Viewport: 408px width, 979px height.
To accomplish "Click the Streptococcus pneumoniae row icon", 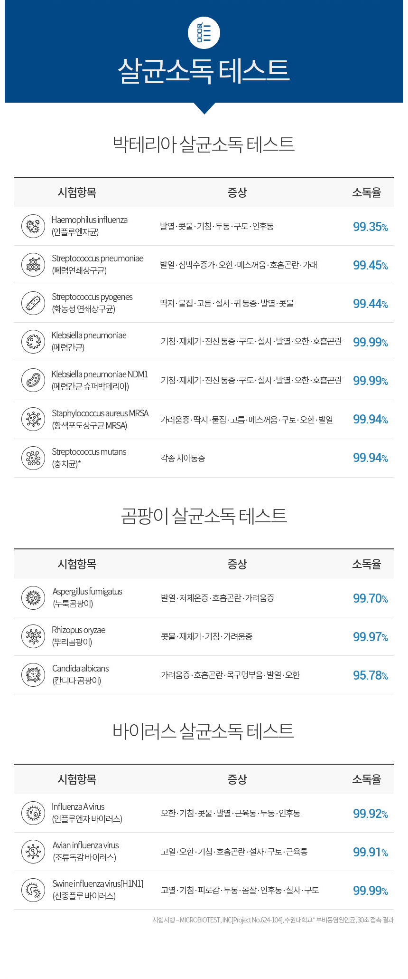I will point(33,265).
